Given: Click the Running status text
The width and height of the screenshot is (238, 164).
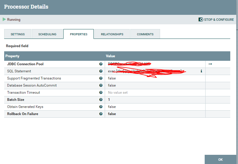Looking at the screenshot, I should [x=14, y=20].
